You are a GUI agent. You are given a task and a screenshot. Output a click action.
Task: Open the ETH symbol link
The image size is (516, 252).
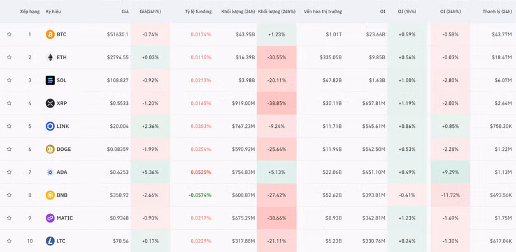tap(62, 57)
